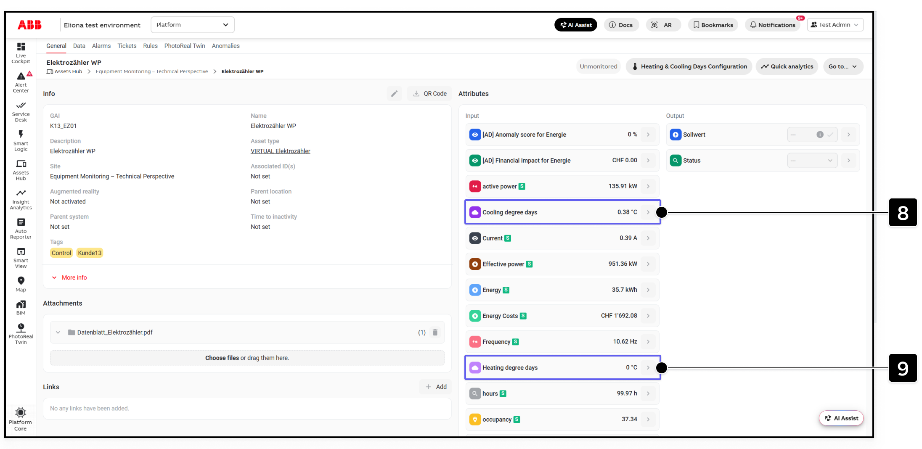
Task: Follow the VIRTUAL Elektrozähler asset type link
Action: coord(281,151)
